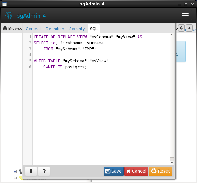Click the object info button
The image size is (197, 183).
31,171
